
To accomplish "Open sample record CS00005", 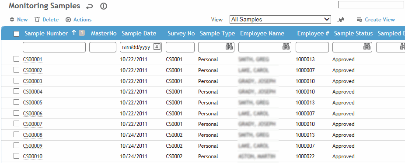I will pyautogui.click(x=32, y=103).
